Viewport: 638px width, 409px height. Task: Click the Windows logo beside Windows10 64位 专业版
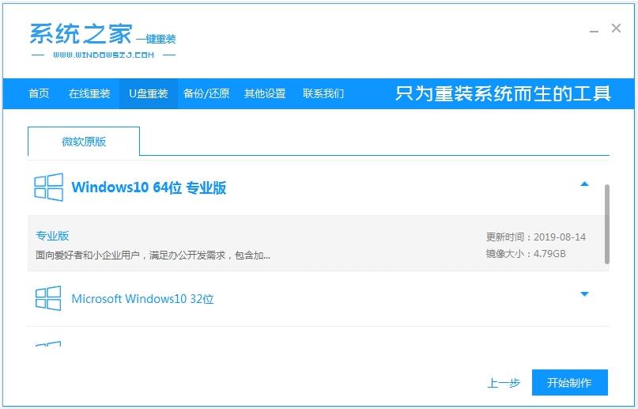pos(48,187)
